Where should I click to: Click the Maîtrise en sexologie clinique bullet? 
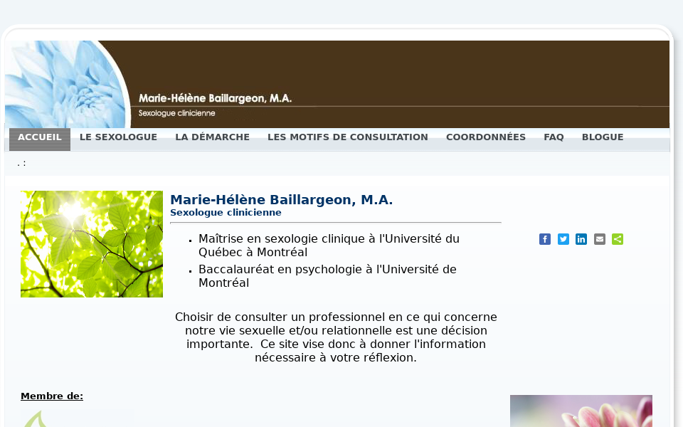[x=329, y=246]
